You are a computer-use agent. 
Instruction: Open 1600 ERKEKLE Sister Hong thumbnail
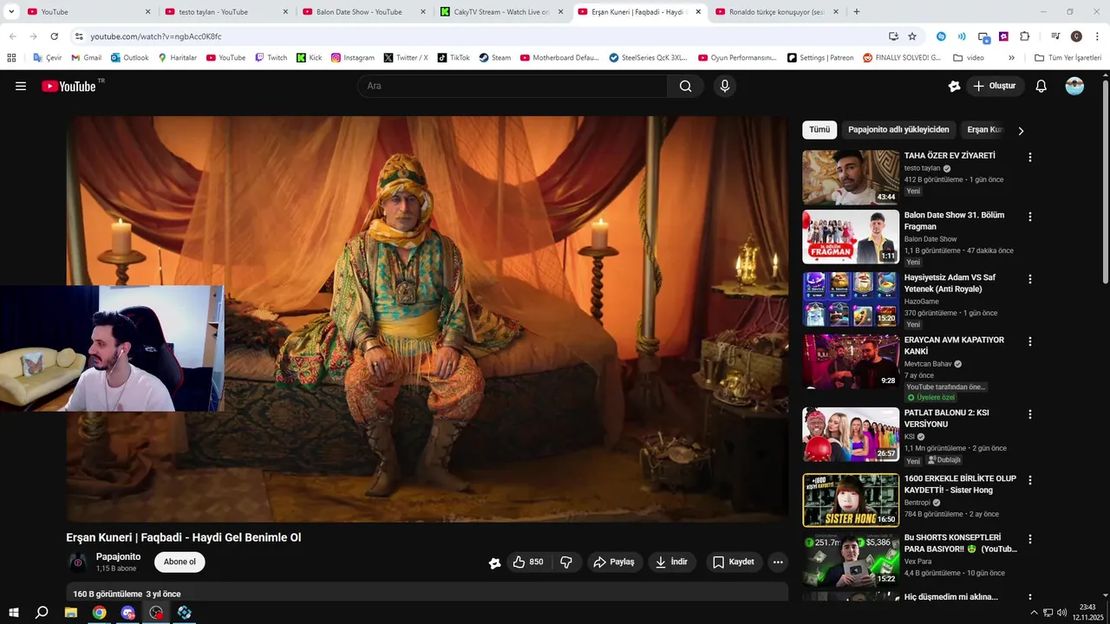(851, 500)
